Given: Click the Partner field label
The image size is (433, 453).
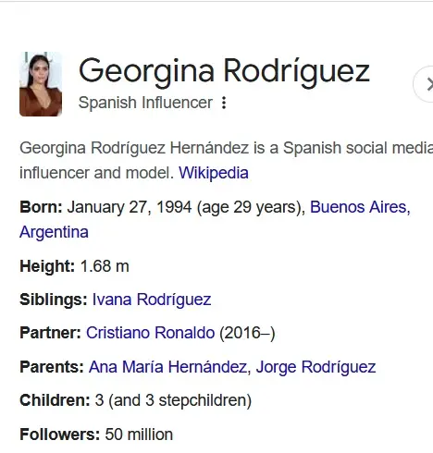Looking at the screenshot, I should (x=50, y=333).
